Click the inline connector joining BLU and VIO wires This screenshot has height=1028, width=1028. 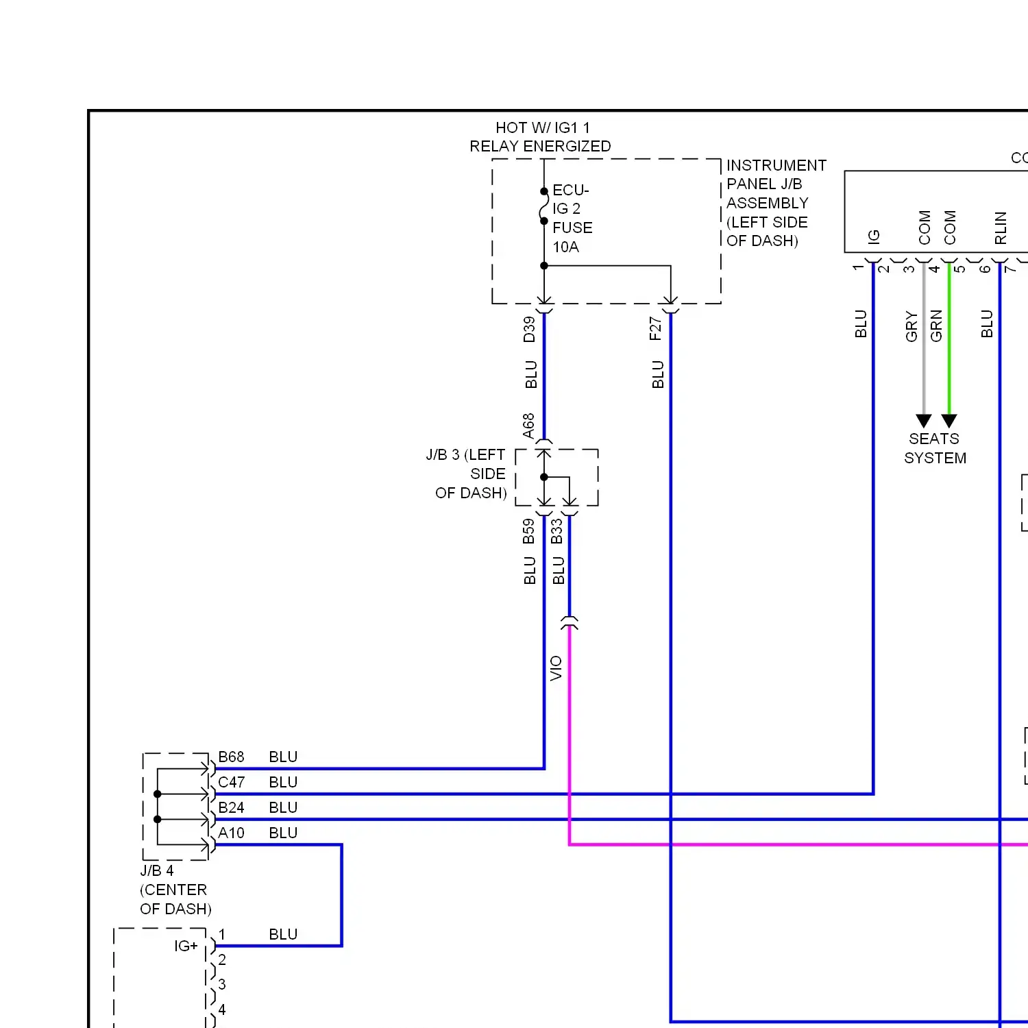[570, 623]
